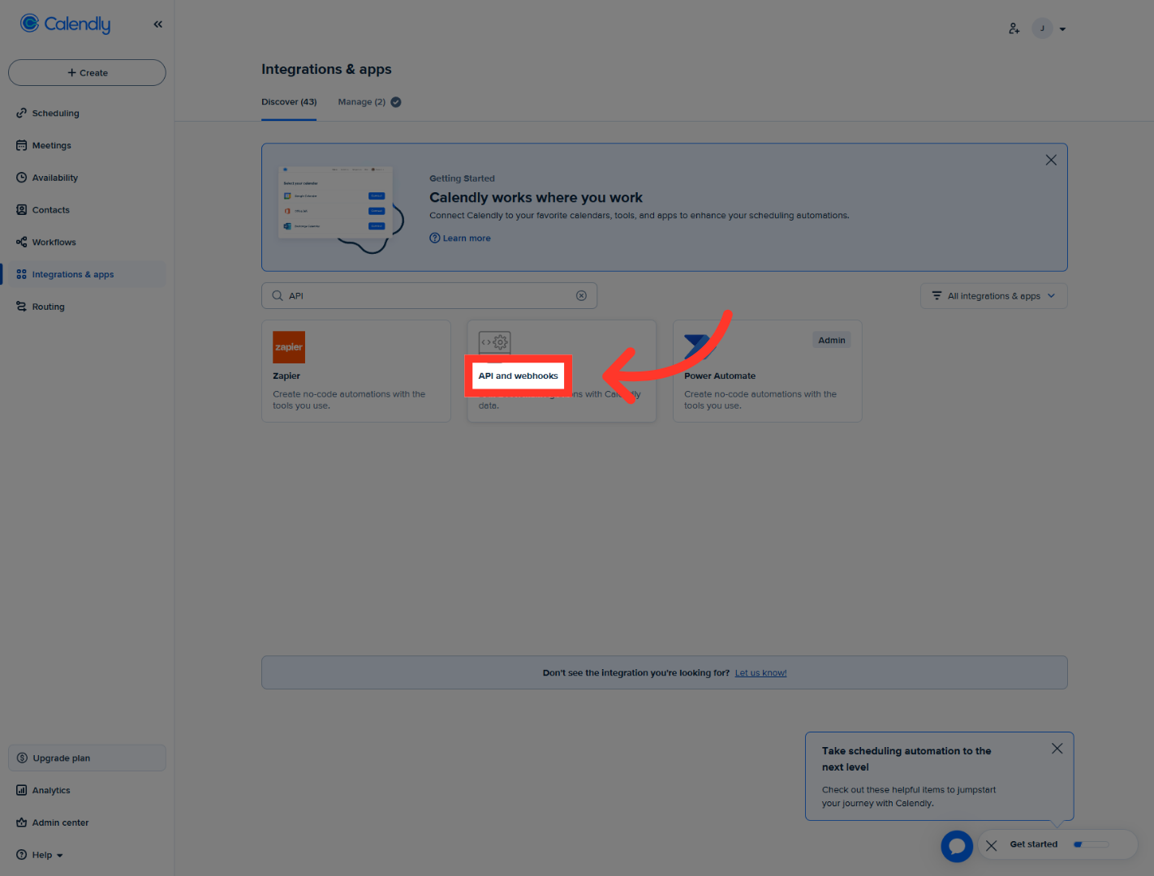Click the Power Automate logo icon

(x=698, y=346)
